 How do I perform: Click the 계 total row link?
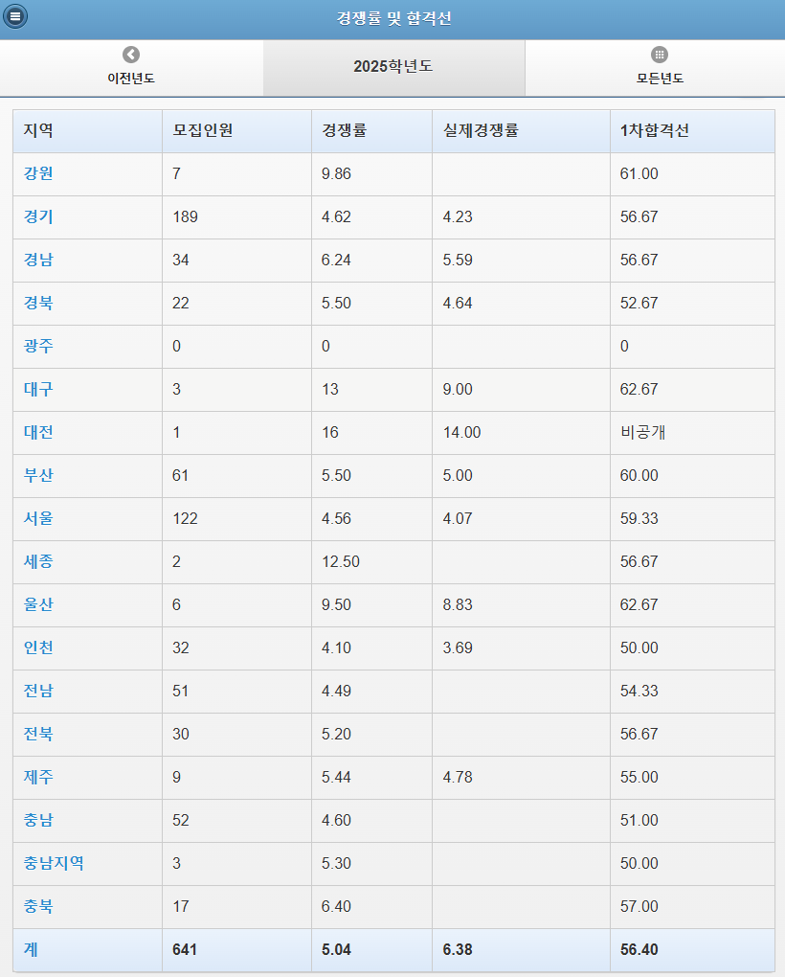pos(31,950)
